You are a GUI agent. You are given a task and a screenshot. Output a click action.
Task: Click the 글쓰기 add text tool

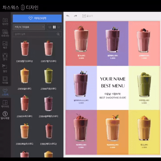tap(87, 16)
